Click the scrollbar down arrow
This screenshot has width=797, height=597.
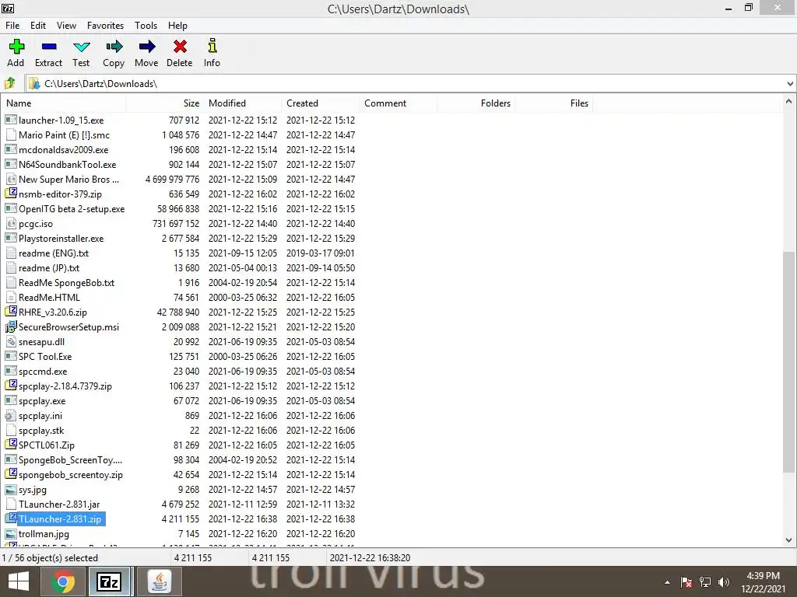788,541
